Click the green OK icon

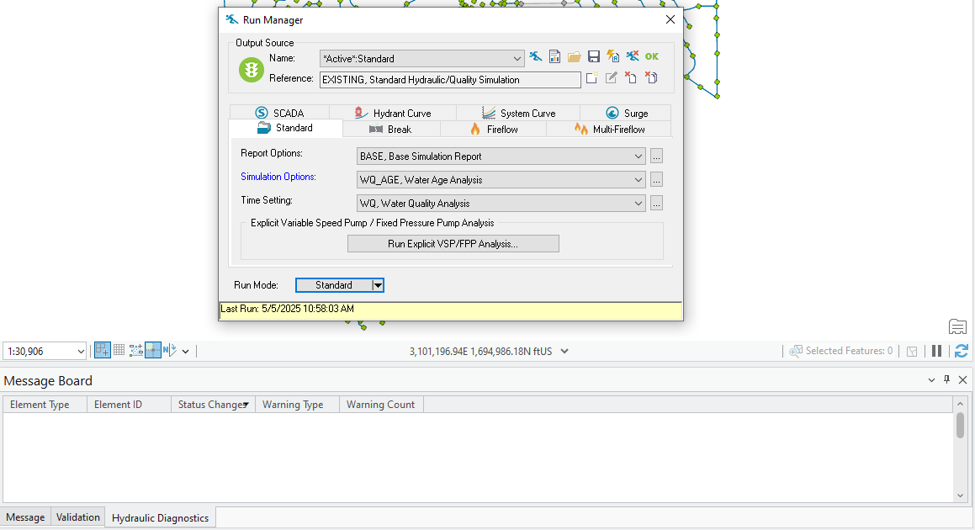click(x=652, y=56)
